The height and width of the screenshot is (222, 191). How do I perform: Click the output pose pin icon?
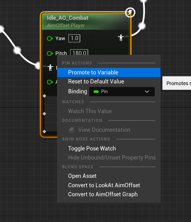coord(121,38)
